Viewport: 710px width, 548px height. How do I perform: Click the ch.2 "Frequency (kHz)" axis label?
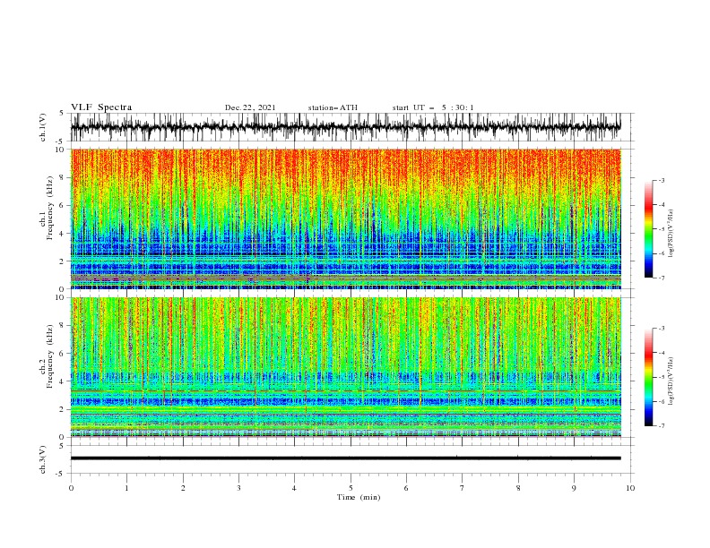click(x=50, y=356)
